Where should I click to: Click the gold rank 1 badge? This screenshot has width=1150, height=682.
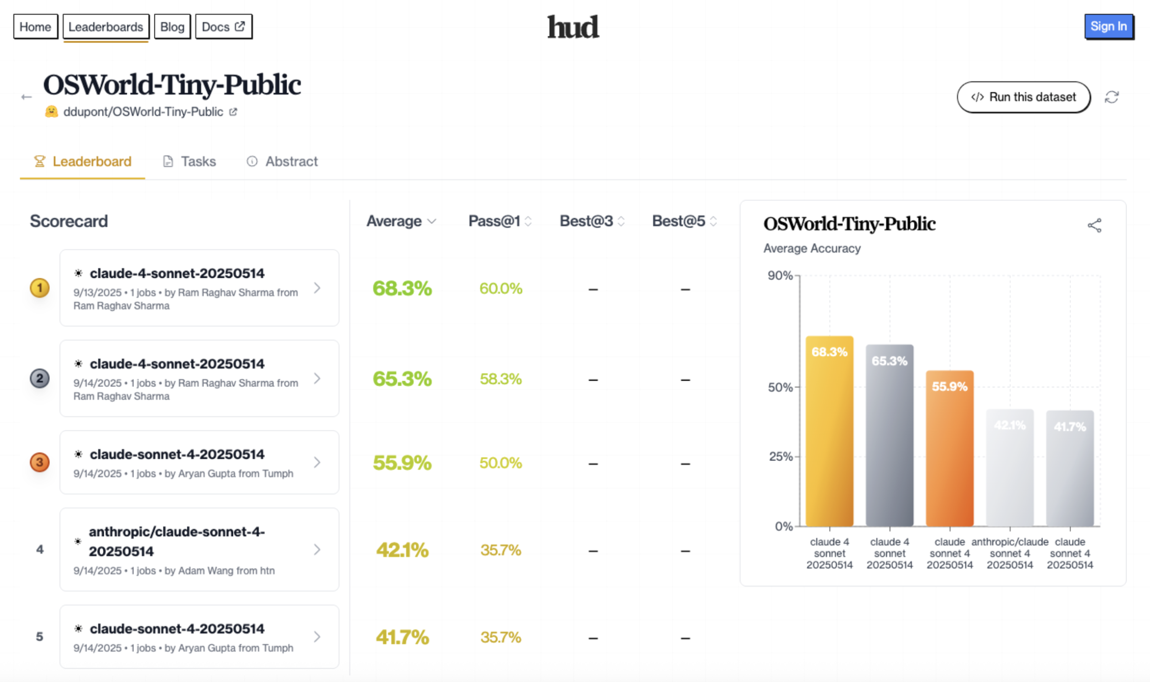click(40, 287)
